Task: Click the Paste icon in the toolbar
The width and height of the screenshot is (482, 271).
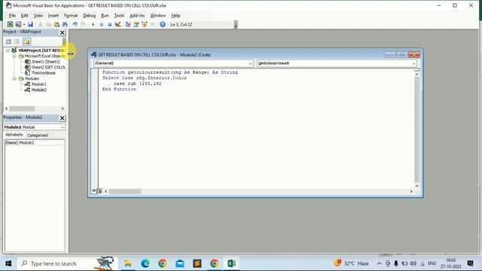Action: (56, 24)
